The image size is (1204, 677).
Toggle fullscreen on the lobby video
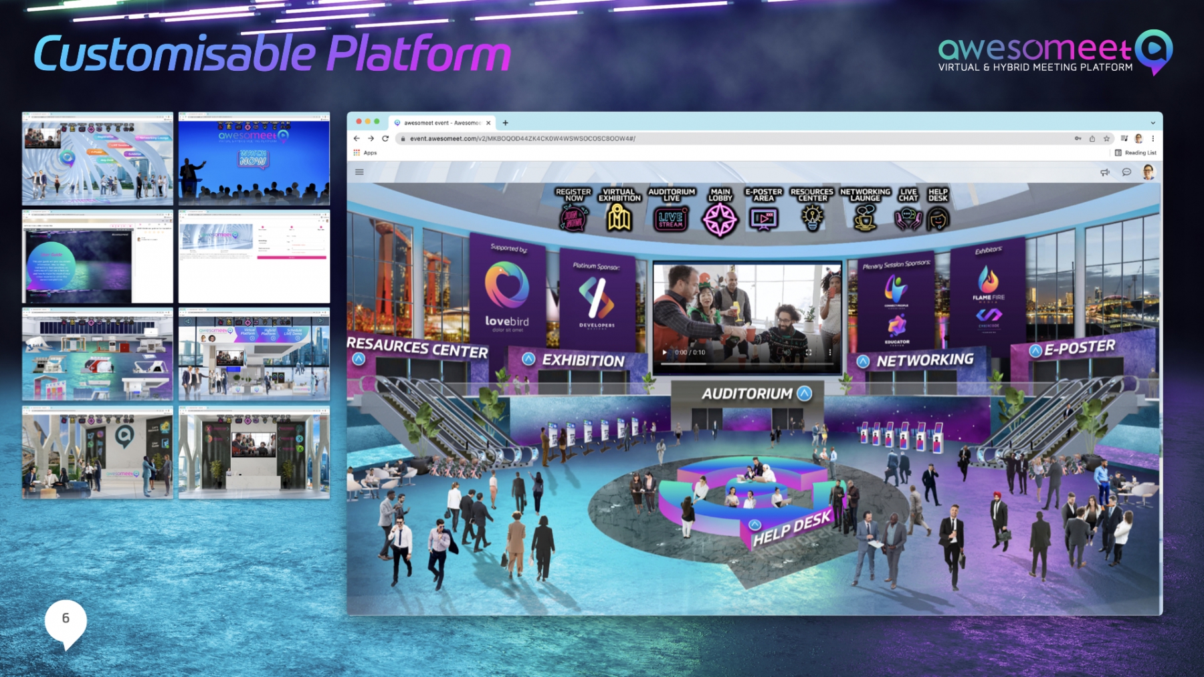(x=808, y=352)
